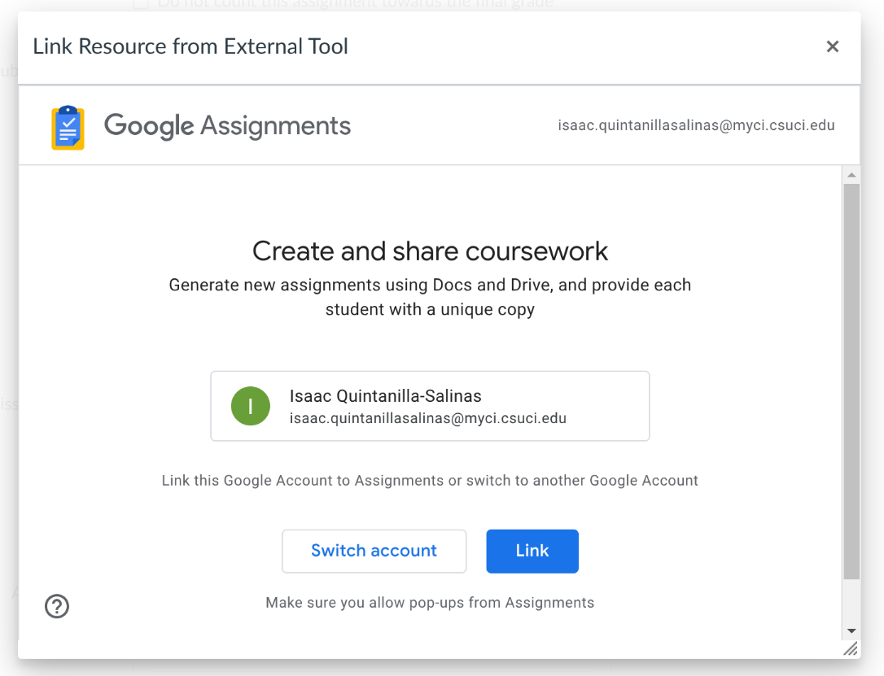Screen dimensions: 884x676
Task: Click the "Create and share coursework" heading
Action: [430, 251]
